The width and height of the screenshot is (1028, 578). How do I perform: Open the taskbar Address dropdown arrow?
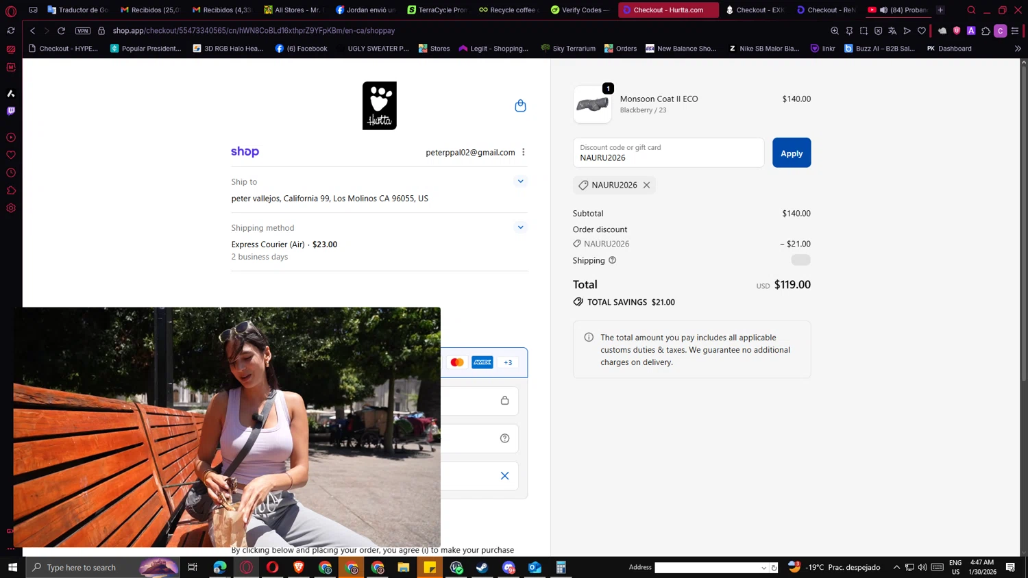pyautogui.click(x=763, y=568)
